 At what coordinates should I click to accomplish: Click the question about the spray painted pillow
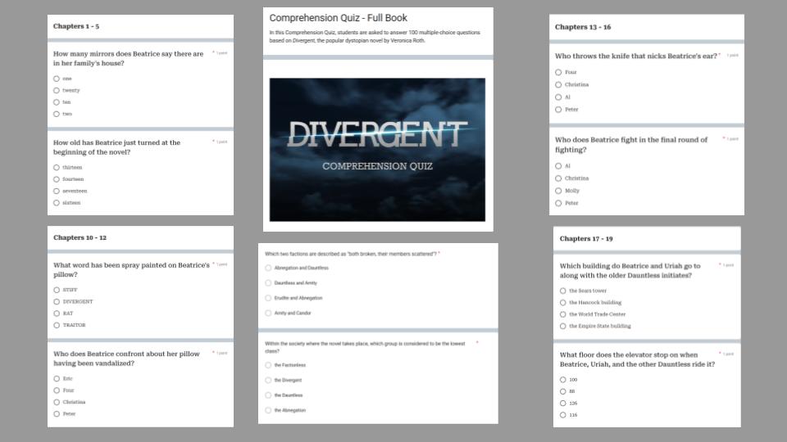131,269
